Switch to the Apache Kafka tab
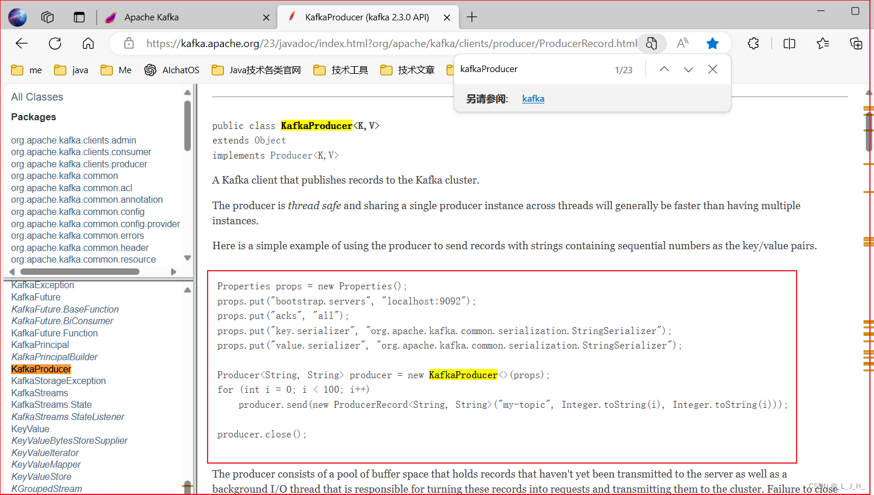 pyautogui.click(x=186, y=17)
